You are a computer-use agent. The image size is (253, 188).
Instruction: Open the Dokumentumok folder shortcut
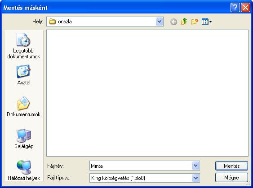click(x=24, y=107)
